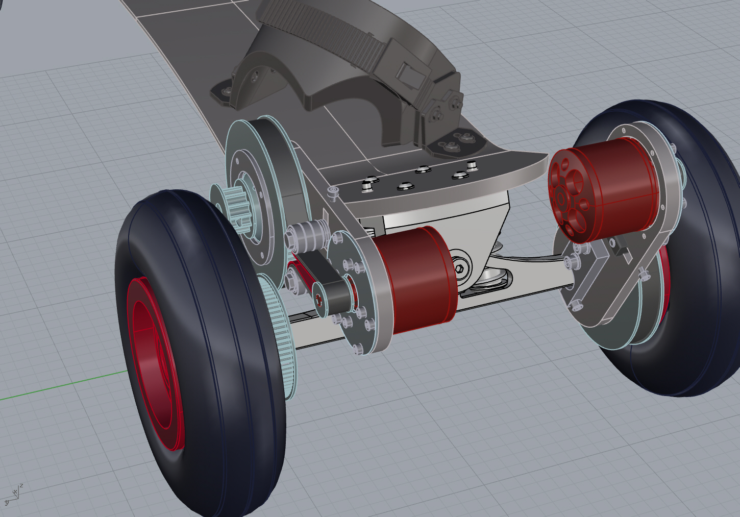Screen dimensions: 740x517
Task: Select the rightmost deck mounting bolt
Action: [472, 165]
